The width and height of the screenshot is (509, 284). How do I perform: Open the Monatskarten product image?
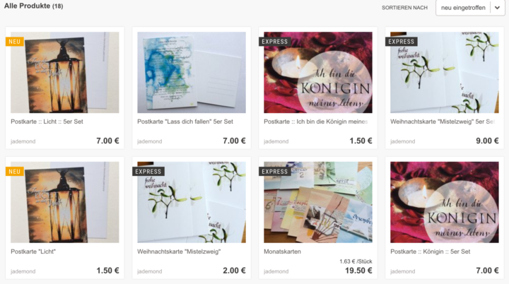318,202
